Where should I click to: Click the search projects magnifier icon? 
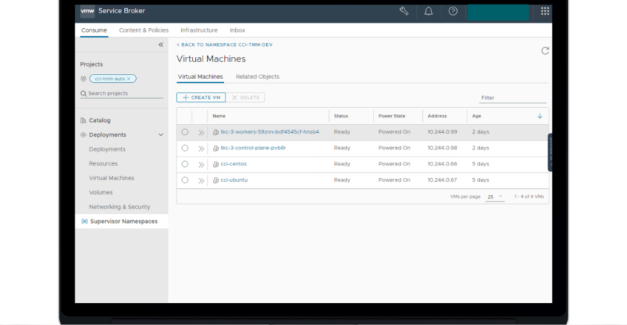(83, 93)
